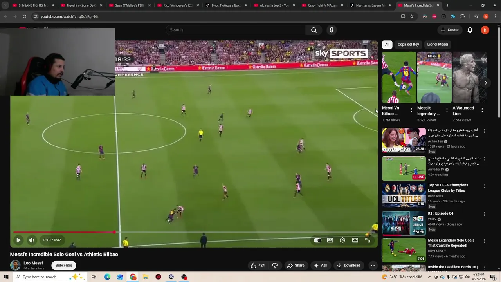Show next shorts with right chevron
The height and width of the screenshot is (282, 501).
point(486,83)
